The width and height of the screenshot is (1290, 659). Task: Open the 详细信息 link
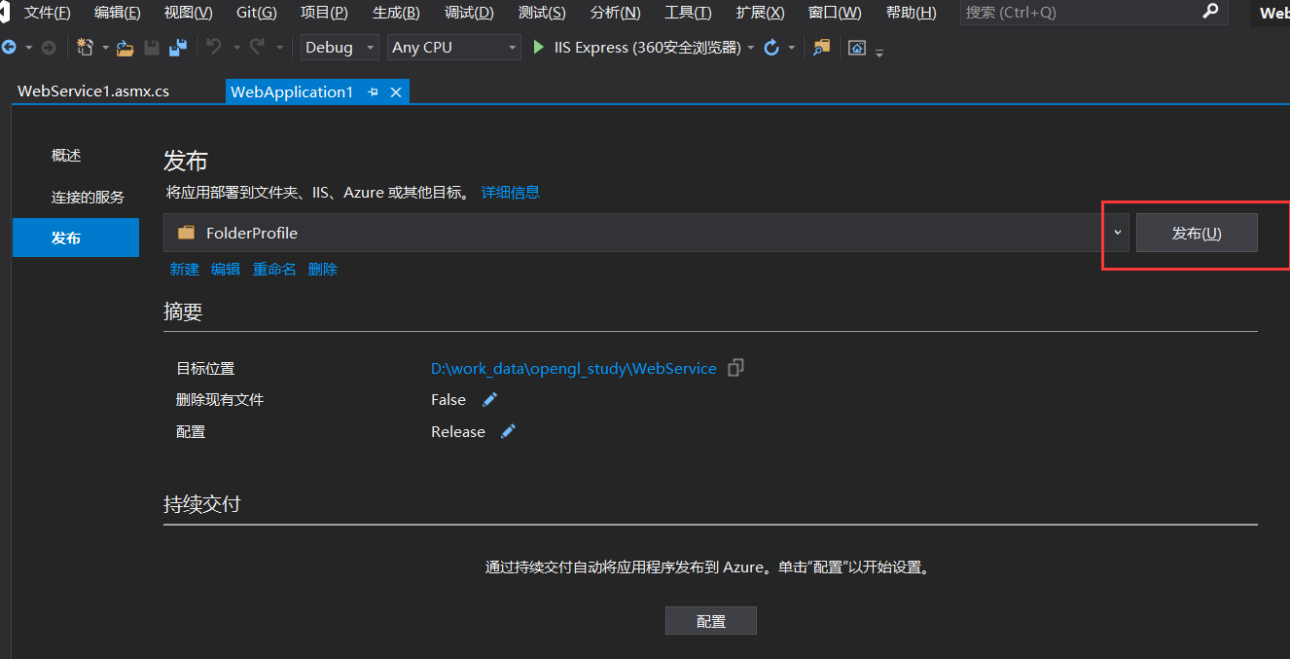pyautogui.click(x=510, y=192)
